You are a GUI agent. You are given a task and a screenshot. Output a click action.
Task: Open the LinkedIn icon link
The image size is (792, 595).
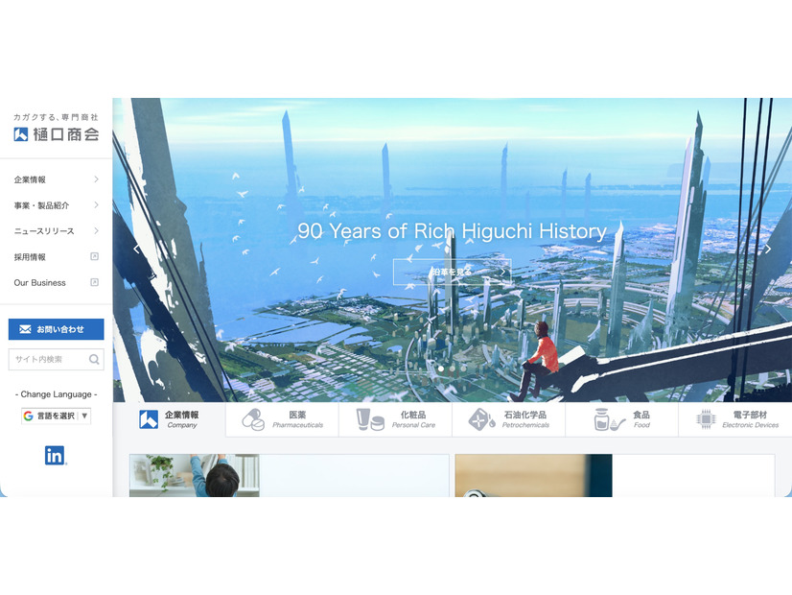click(56, 455)
